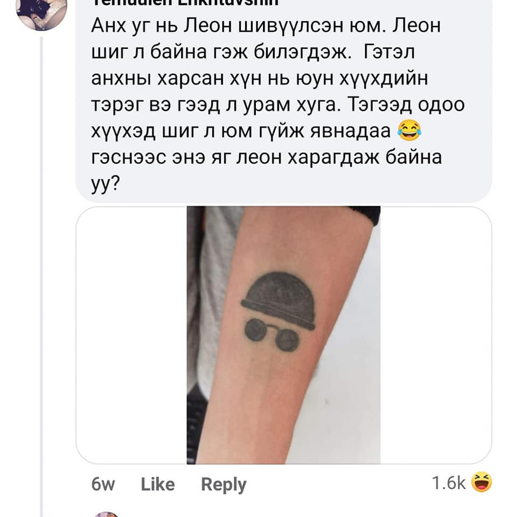The height and width of the screenshot is (517, 508).
Task: Click the blank area right of the photo
Action: [436, 335]
